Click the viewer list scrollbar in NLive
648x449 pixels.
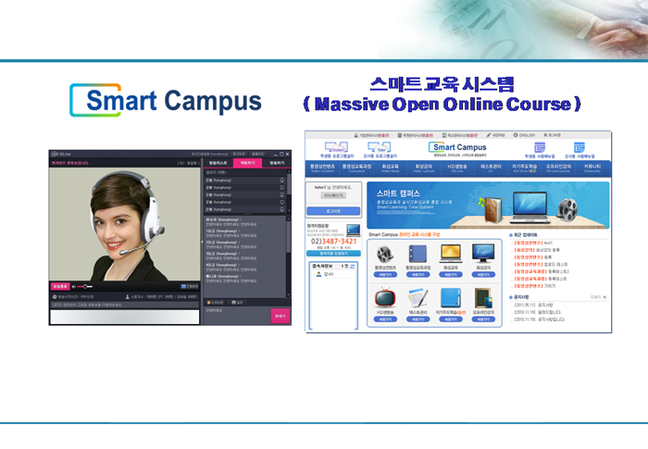pyautogui.click(x=289, y=192)
